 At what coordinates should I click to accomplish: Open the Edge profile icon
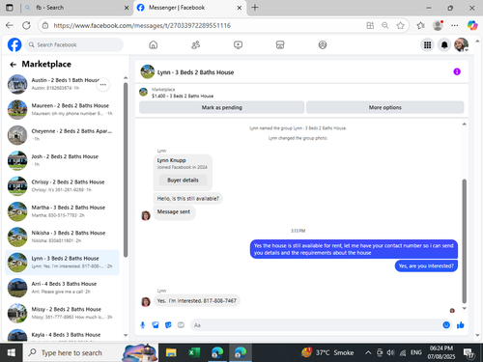click(x=438, y=25)
